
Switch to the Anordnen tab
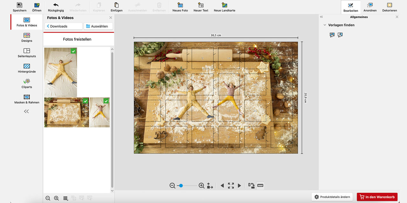370,7
